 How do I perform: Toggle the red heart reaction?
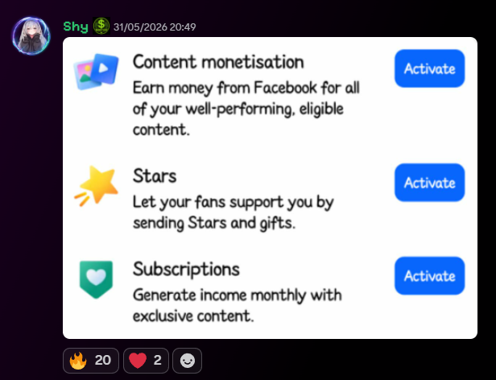click(x=147, y=361)
